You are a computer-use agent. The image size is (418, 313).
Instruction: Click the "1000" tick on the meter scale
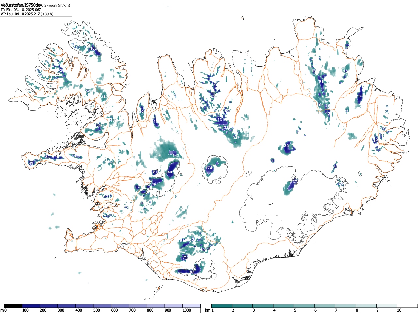click(187, 310)
